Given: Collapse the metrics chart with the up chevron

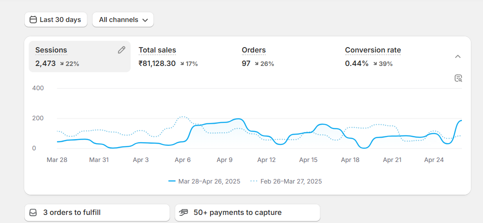Looking at the screenshot, I should (x=458, y=57).
